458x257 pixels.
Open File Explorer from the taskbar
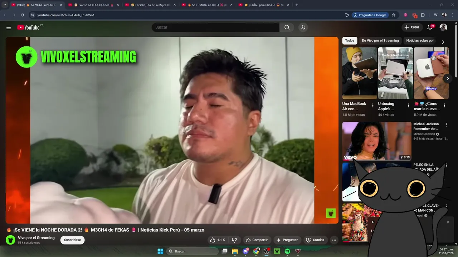coord(235,251)
